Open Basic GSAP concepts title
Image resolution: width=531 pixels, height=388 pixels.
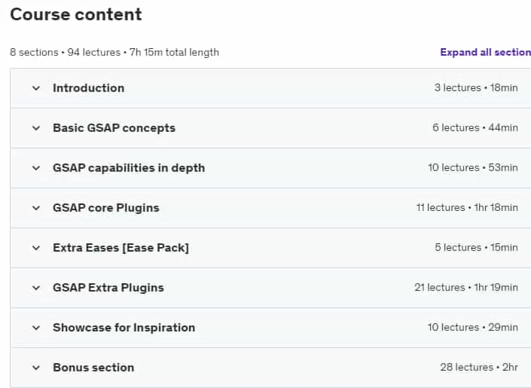[x=114, y=128]
